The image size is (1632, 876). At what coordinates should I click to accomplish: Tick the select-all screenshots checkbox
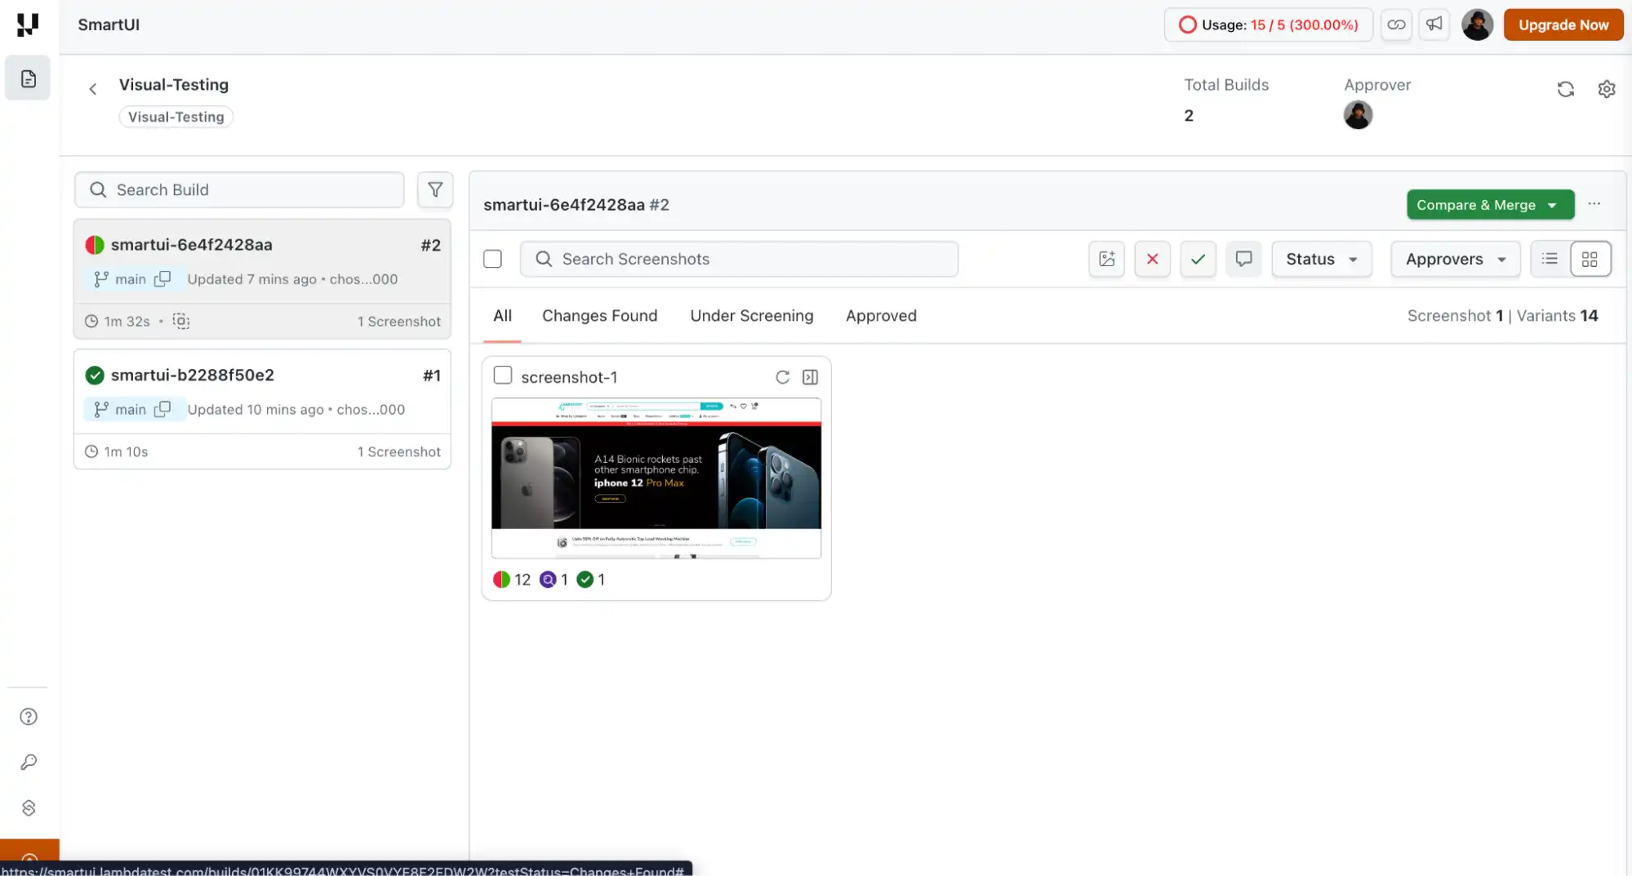pyautogui.click(x=492, y=258)
